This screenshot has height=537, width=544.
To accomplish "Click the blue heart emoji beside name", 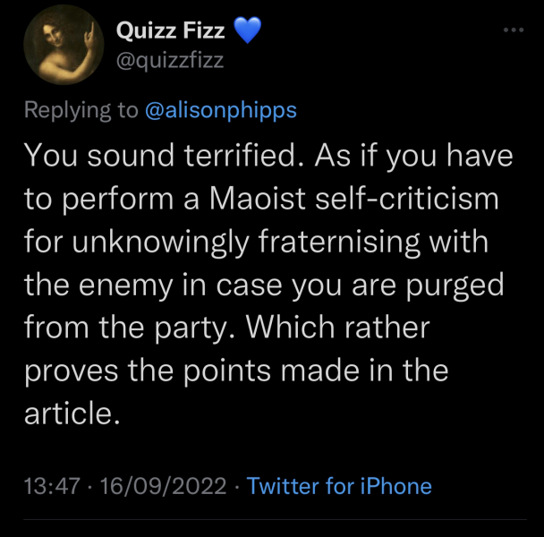I will coord(247,34).
